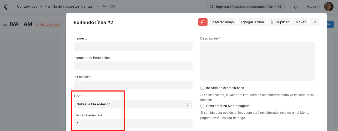Click the search magnifier icon
Image resolution: width=338 pixels, height=131 pixels.
[x=211, y=7]
